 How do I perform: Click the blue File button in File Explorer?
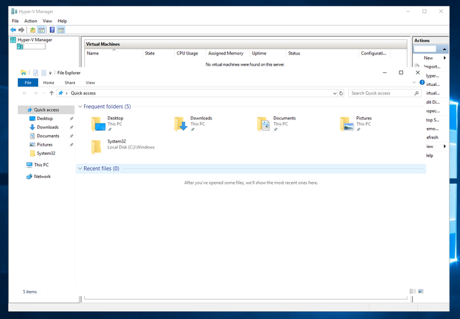click(x=28, y=83)
